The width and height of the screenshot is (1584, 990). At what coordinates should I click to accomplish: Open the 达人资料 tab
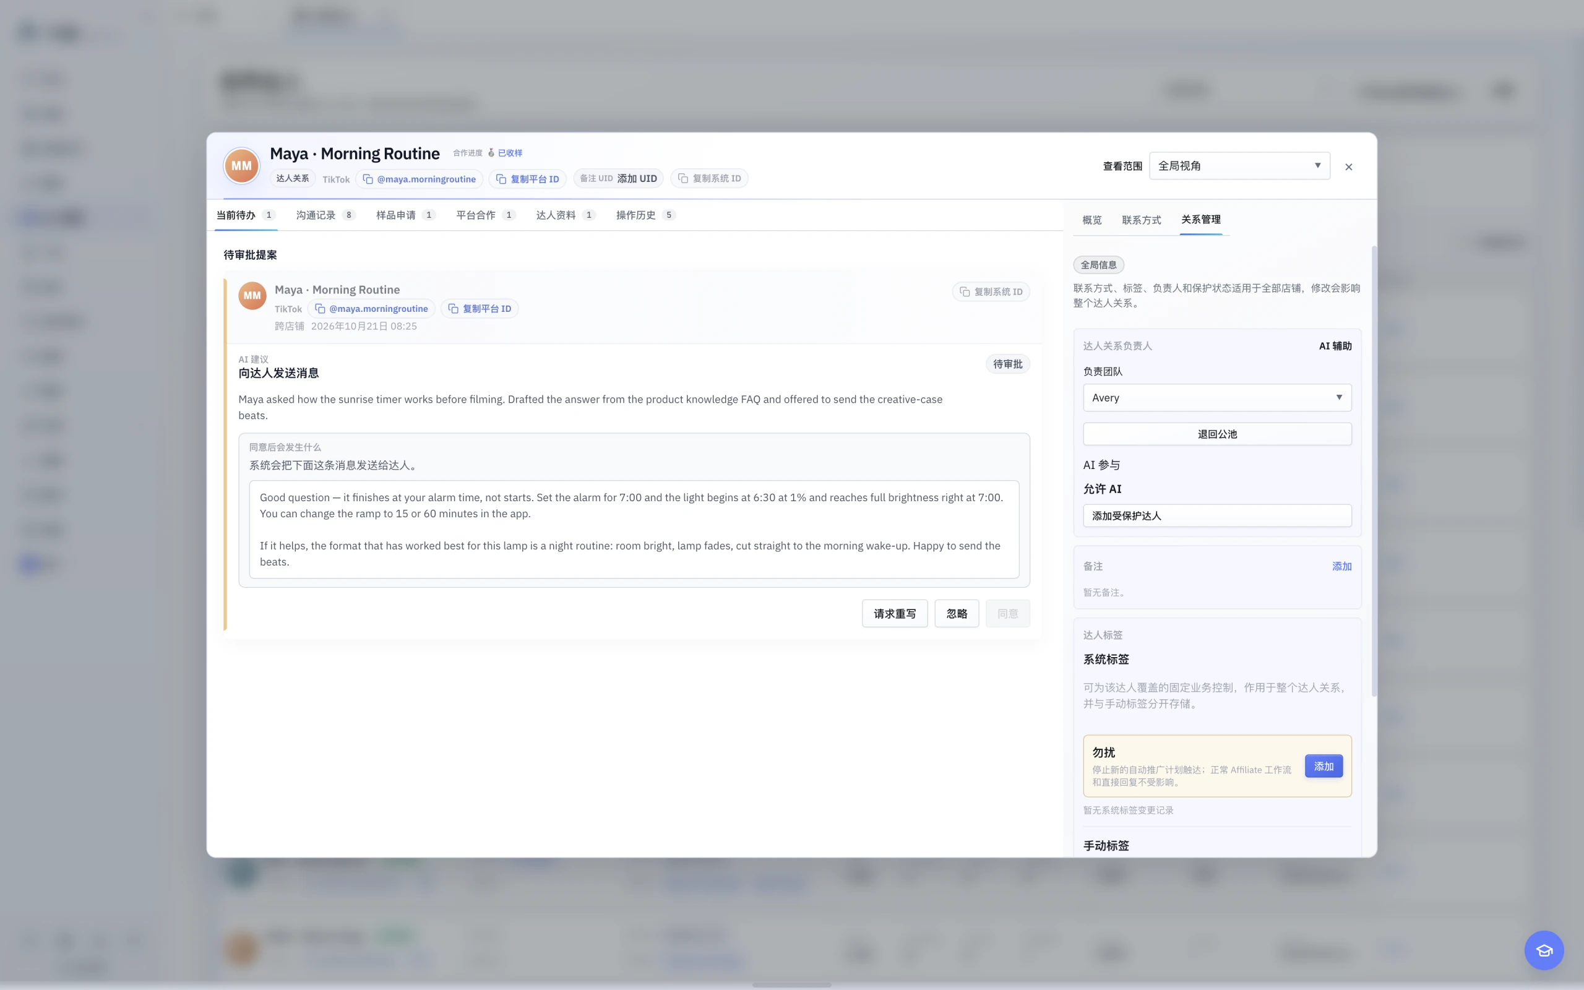(566, 215)
